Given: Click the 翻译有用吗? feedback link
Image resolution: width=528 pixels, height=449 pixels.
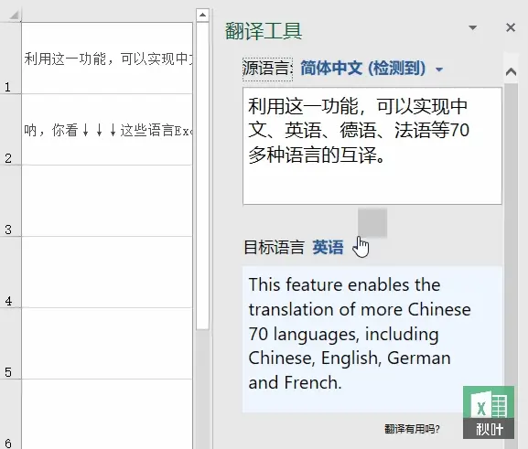Looking at the screenshot, I should [412, 429].
